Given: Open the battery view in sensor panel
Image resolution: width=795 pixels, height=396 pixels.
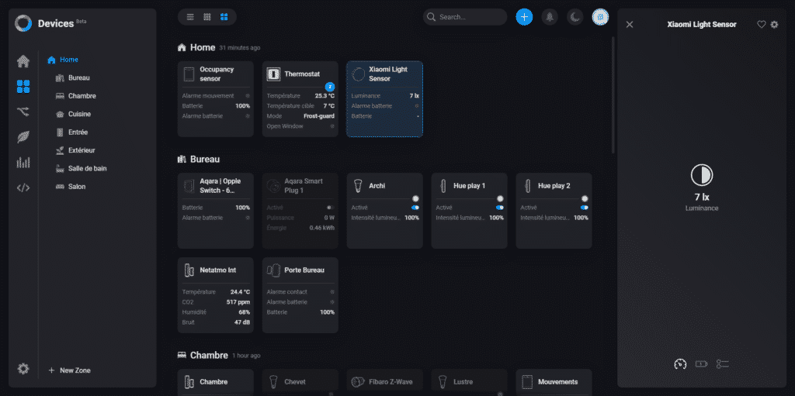Looking at the screenshot, I should pos(702,364).
